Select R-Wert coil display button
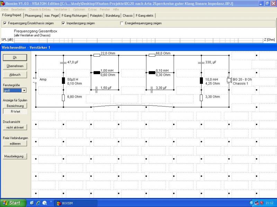Viewport: 277px width, 207px height. pos(15,111)
